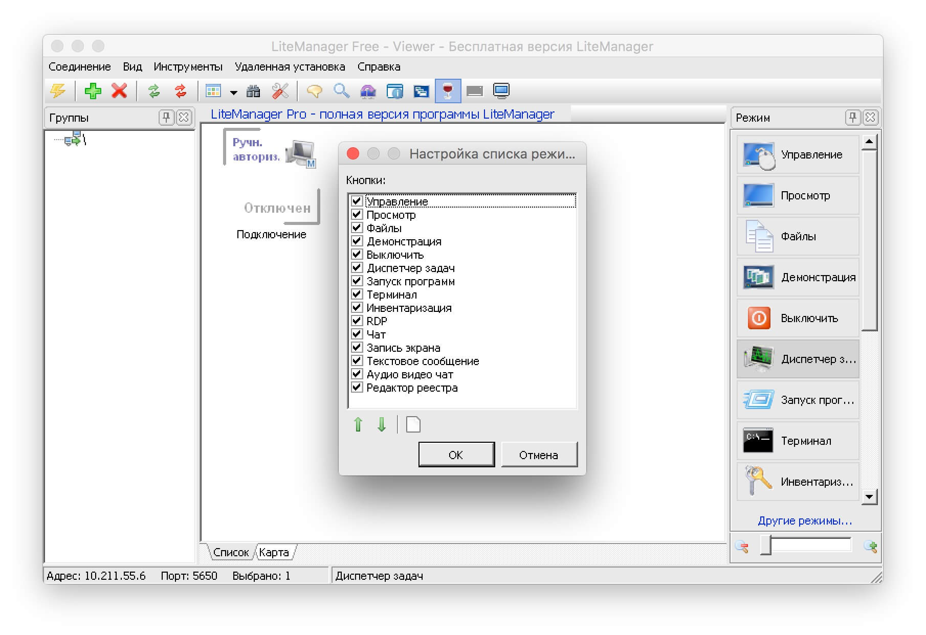Select the Демонстрация mode in Режим panel

pos(798,278)
